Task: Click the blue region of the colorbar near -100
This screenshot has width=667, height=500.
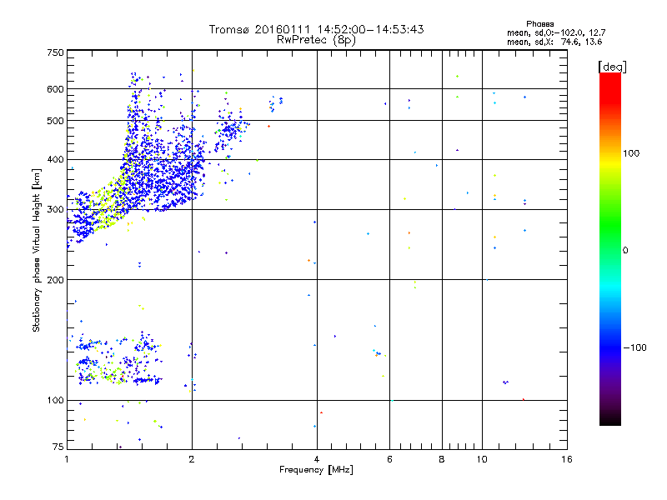Action: pos(610,347)
